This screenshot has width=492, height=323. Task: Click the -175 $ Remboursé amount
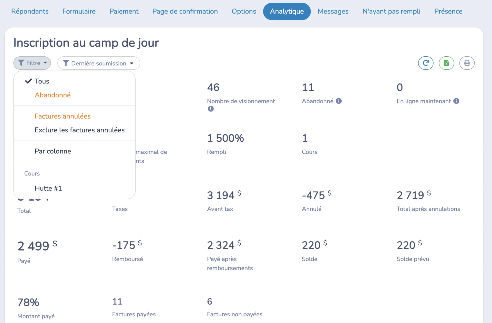click(127, 245)
